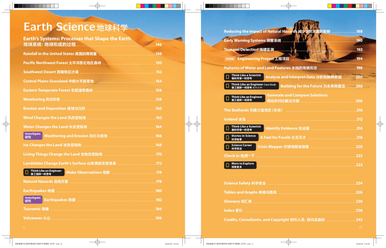
Task: Select Water Changes the Land entry
Action: [55, 127]
